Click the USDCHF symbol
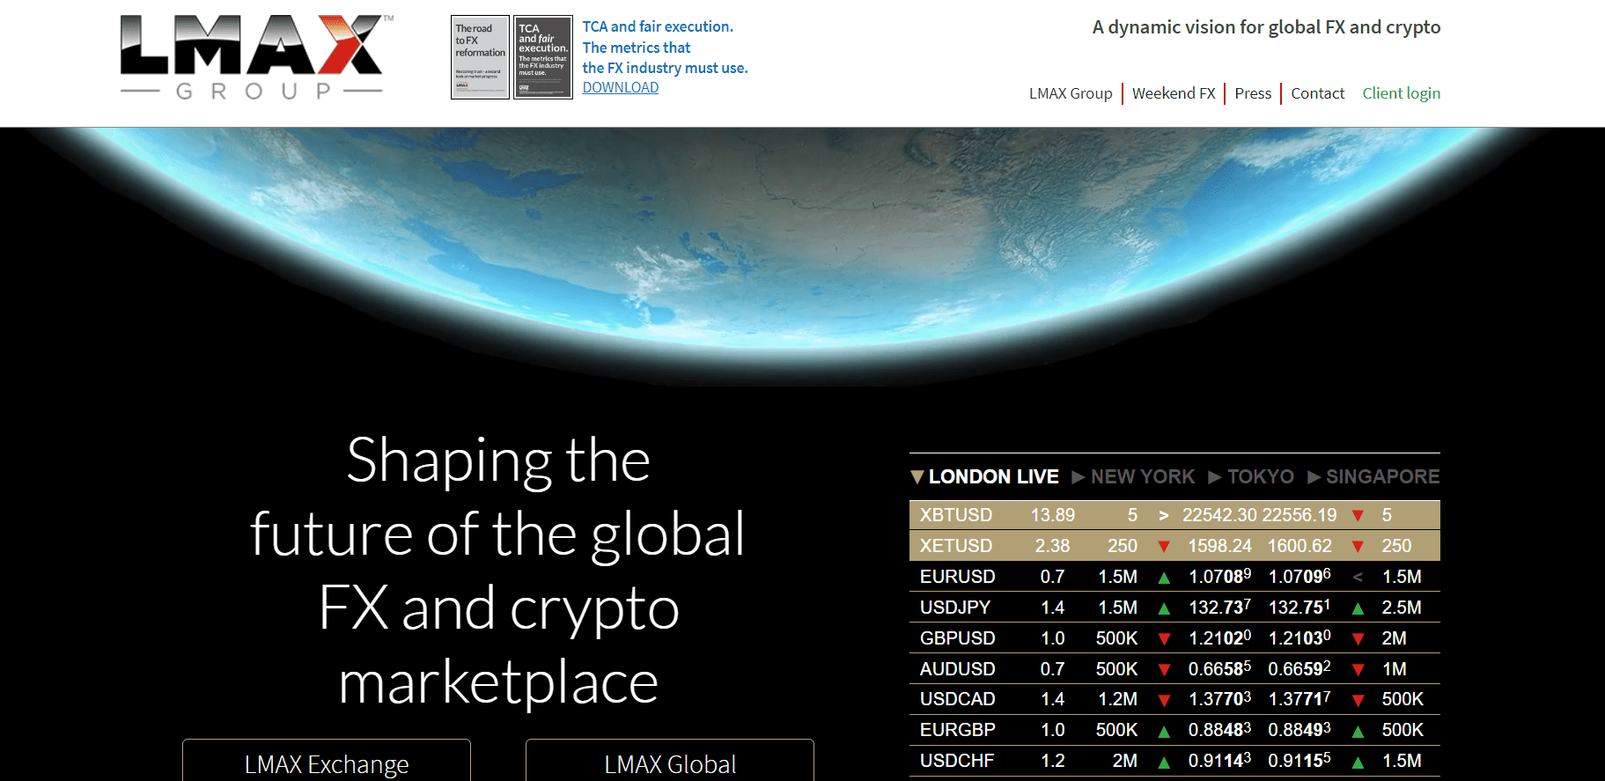 [x=957, y=761]
